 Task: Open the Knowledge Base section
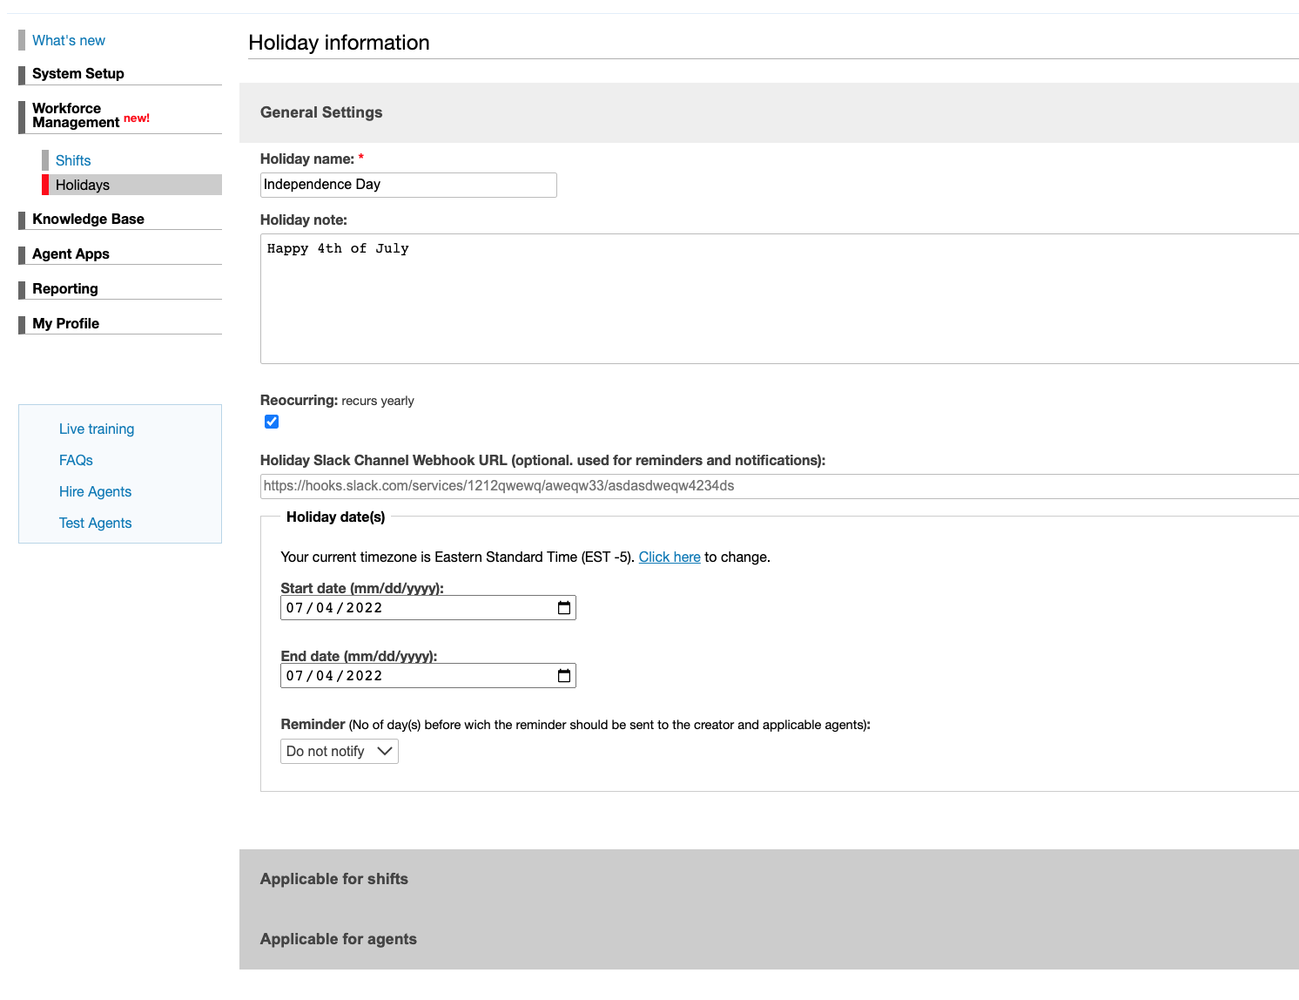(89, 219)
